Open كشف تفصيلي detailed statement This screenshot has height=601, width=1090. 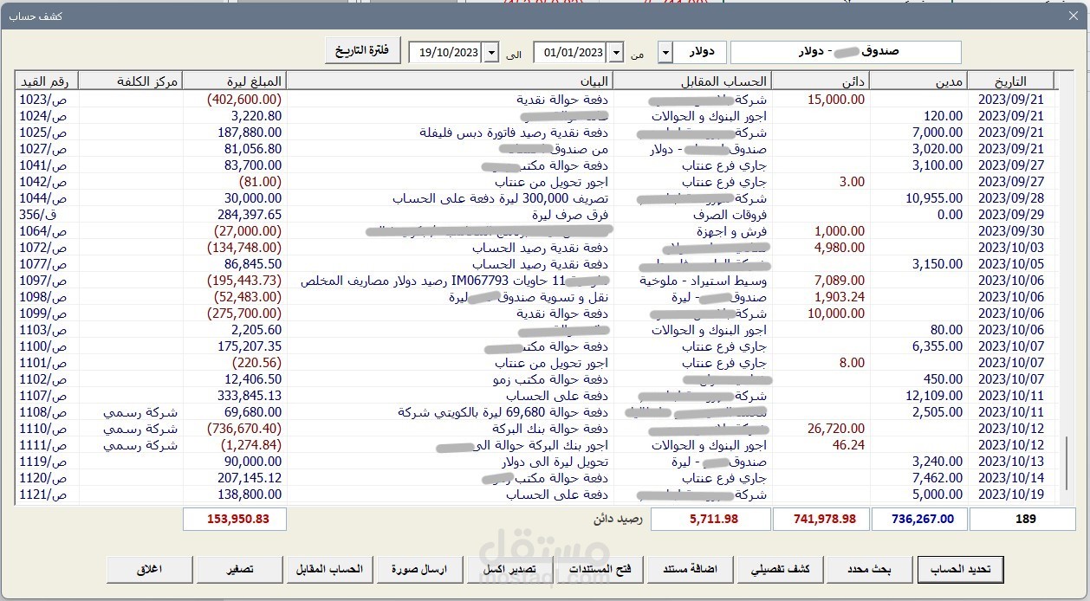coord(780,569)
